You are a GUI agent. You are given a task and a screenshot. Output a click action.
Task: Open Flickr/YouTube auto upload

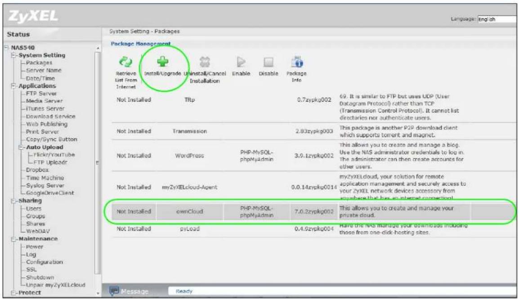(x=54, y=155)
